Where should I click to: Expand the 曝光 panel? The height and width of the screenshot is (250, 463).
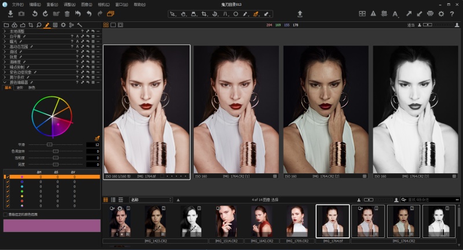pos(5,42)
